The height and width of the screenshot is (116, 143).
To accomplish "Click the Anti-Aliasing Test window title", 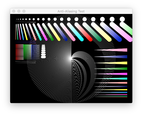I will 71,11.
